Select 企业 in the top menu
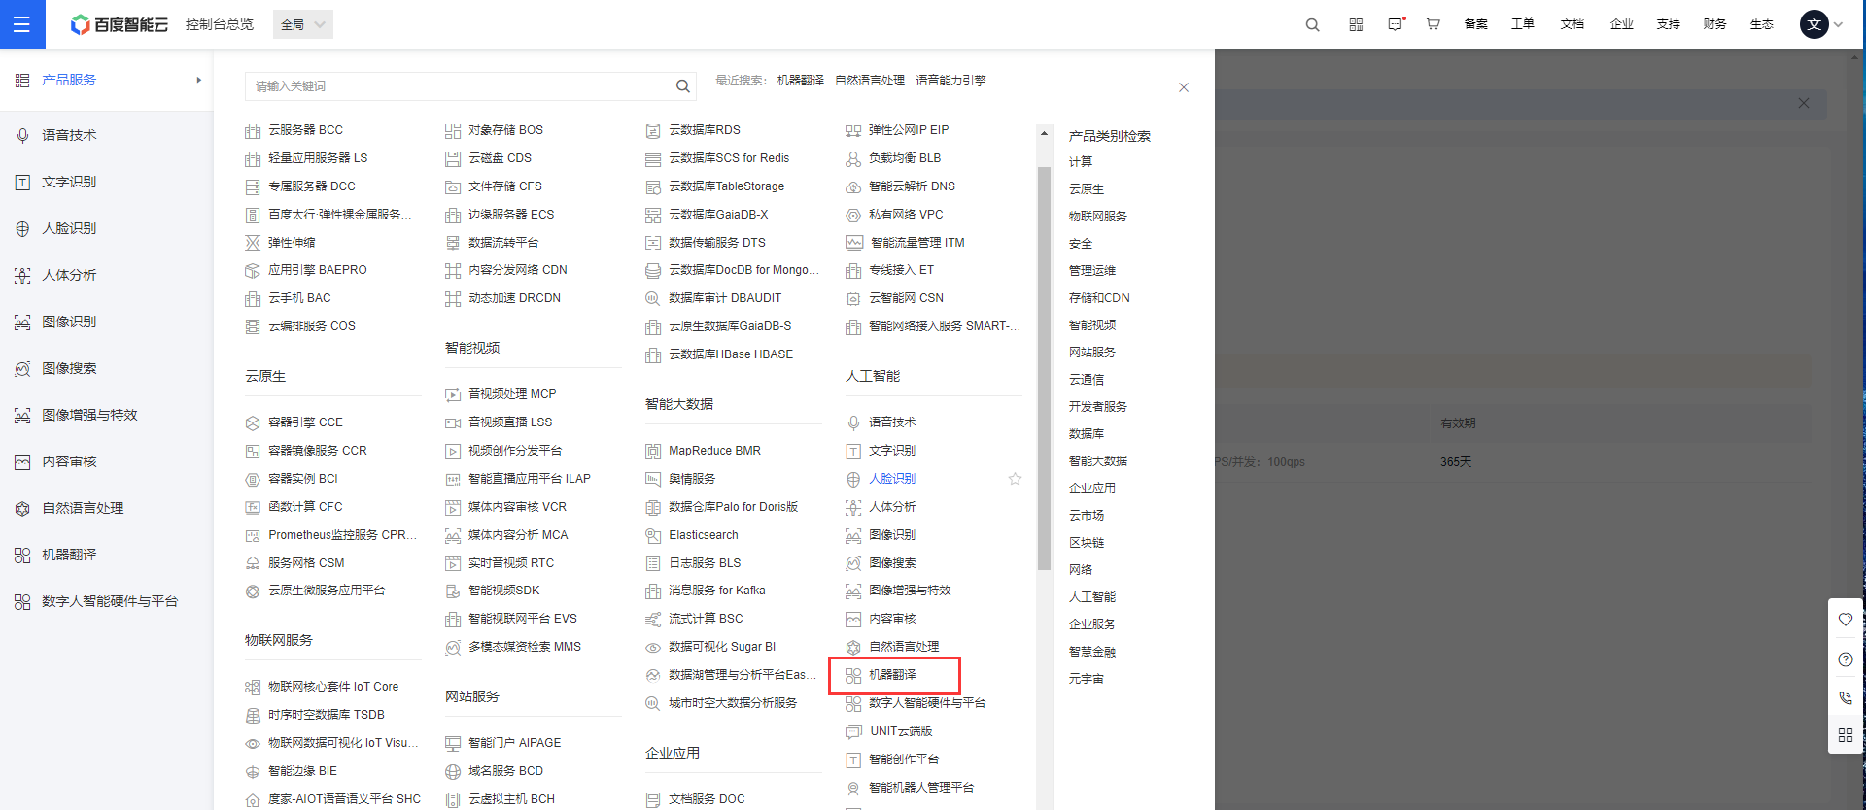 pos(1621,24)
